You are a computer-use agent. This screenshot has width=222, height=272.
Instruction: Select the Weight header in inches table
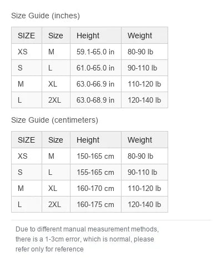click(x=144, y=36)
